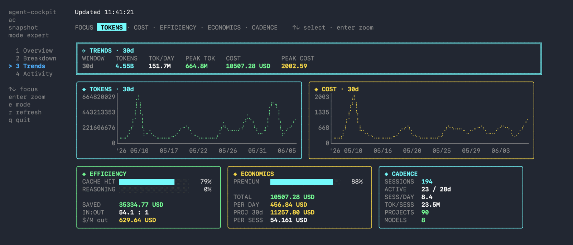The width and height of the screenshot is (573, 245).
Task: Click the PREMIUM progress bar
Action: [305, 182]
